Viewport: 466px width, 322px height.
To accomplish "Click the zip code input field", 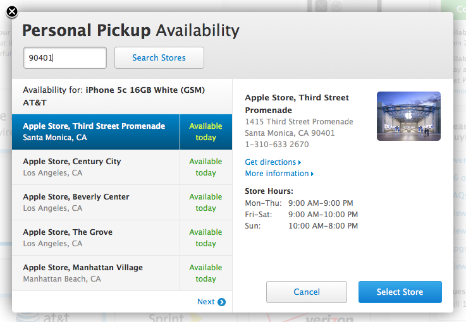I will 64,57.
